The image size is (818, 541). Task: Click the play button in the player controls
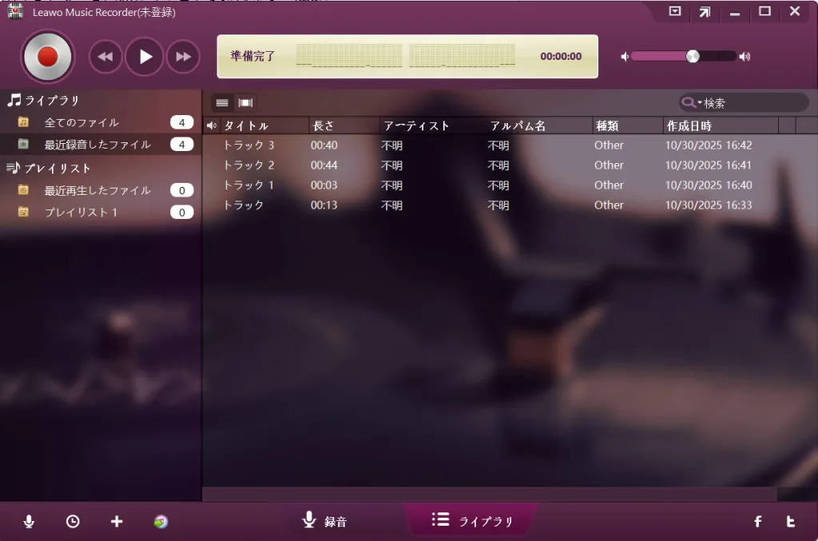[145, 56]
